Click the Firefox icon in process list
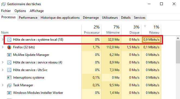180x99 pixels. 9,47
